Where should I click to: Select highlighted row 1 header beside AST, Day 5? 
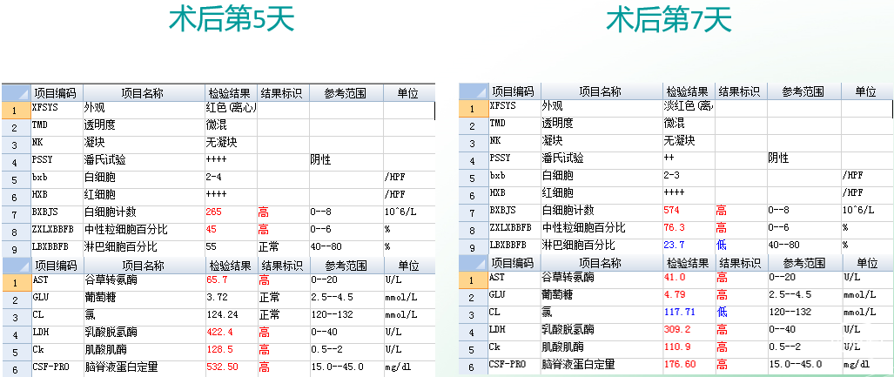(x=16, y=281)
